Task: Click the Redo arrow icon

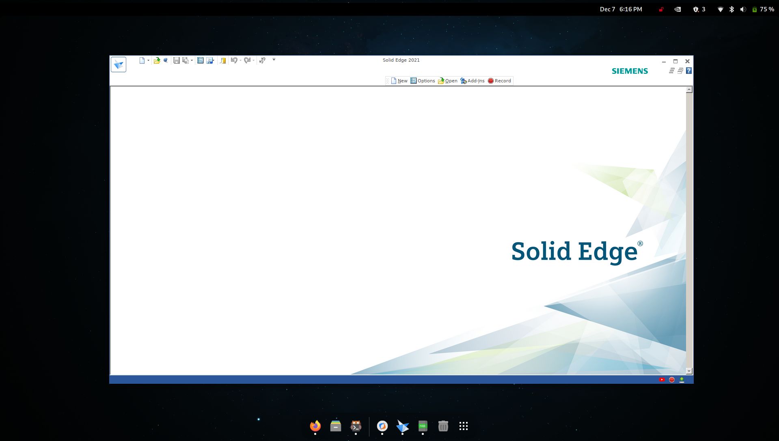Action: (248, 60)
